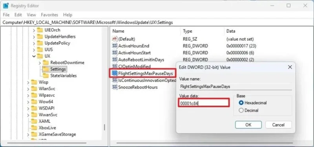Expand the RebootDowntime tree node
Screen dimensions: 314x147
(40, 63)
